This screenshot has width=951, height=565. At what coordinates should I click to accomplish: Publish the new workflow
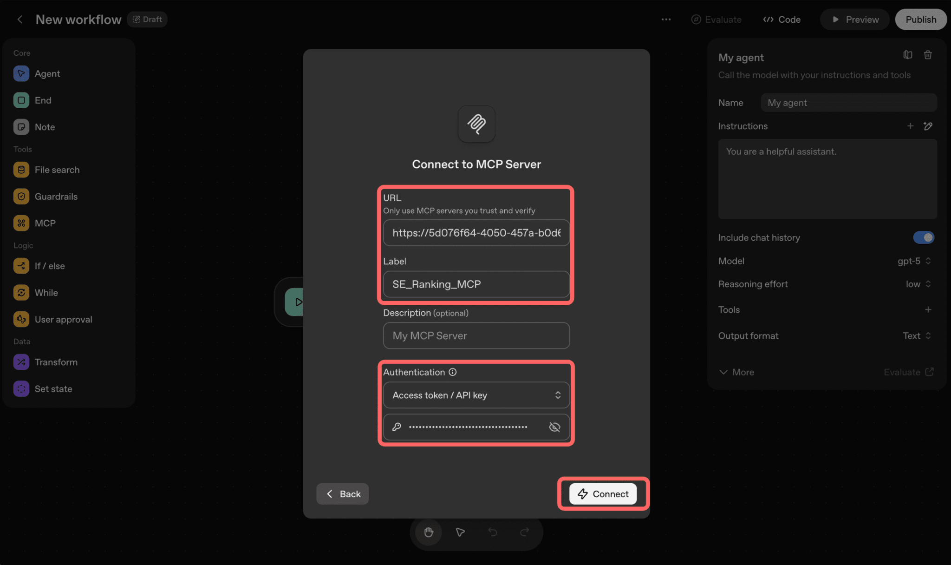point(920,19)
